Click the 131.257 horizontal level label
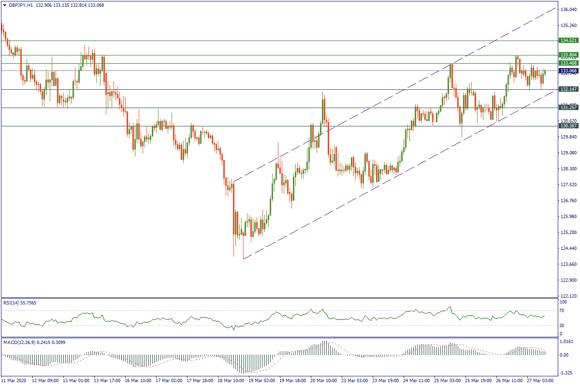The image size is (580, 386). tap(568, 108)
